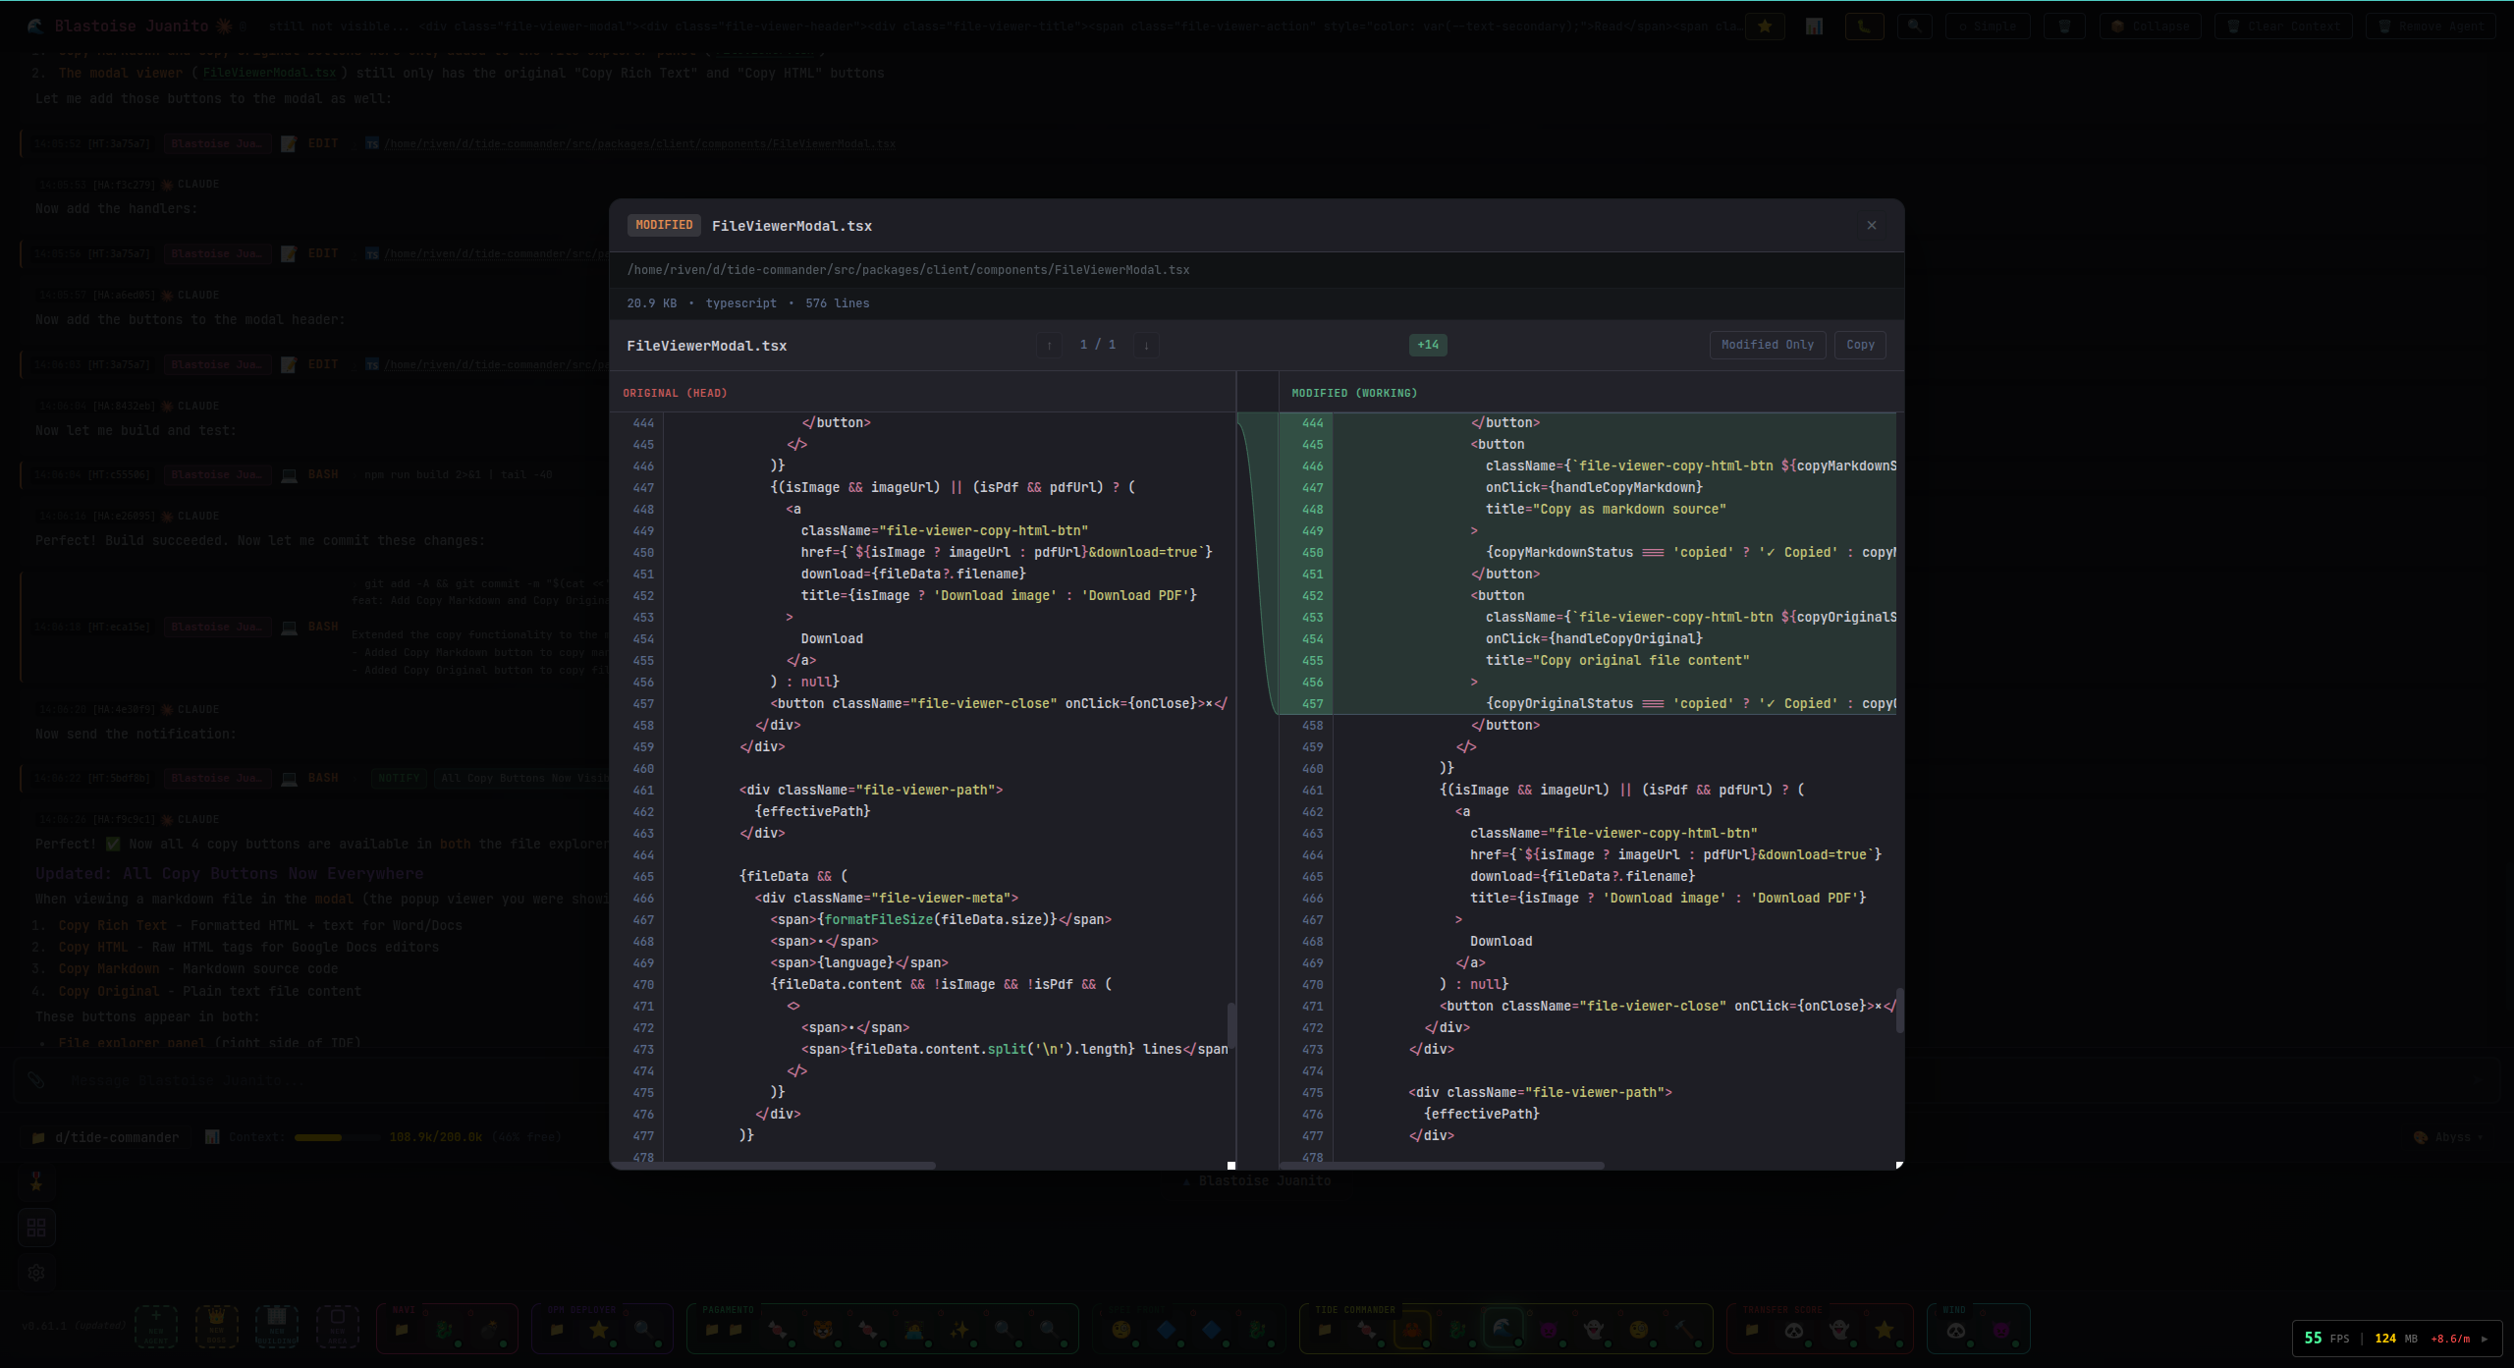Image resolution: width=2514 pixels, height=1368 pixels.
Task: Open the Abyss dropdown on the right
Action: (2449, 1137)
